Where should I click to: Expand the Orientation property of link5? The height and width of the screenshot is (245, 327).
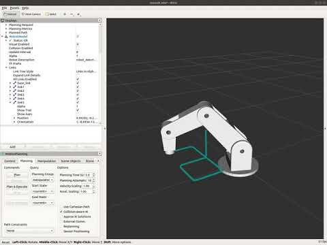(x=14, y=122)
